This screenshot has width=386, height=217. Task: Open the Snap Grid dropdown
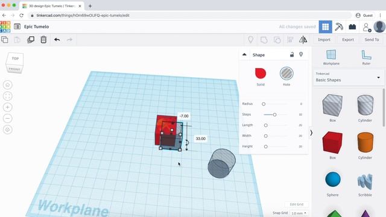(299, 213)
